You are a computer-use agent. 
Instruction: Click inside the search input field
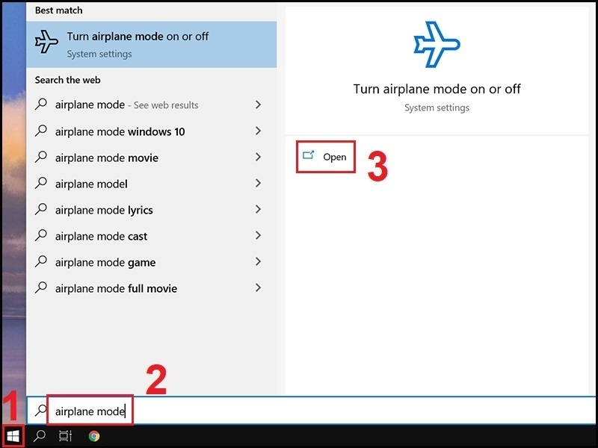coord(90,410)
